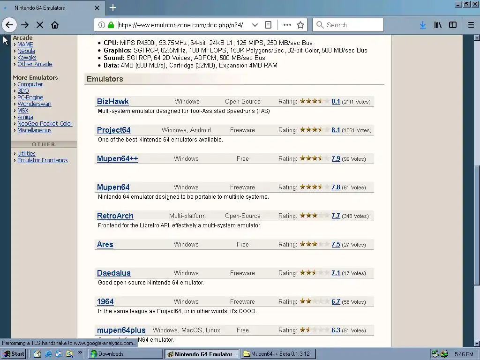Viewport: 480px width, 360px height.
Task: Toggle the browser sidebar
Action: (453, 25)
